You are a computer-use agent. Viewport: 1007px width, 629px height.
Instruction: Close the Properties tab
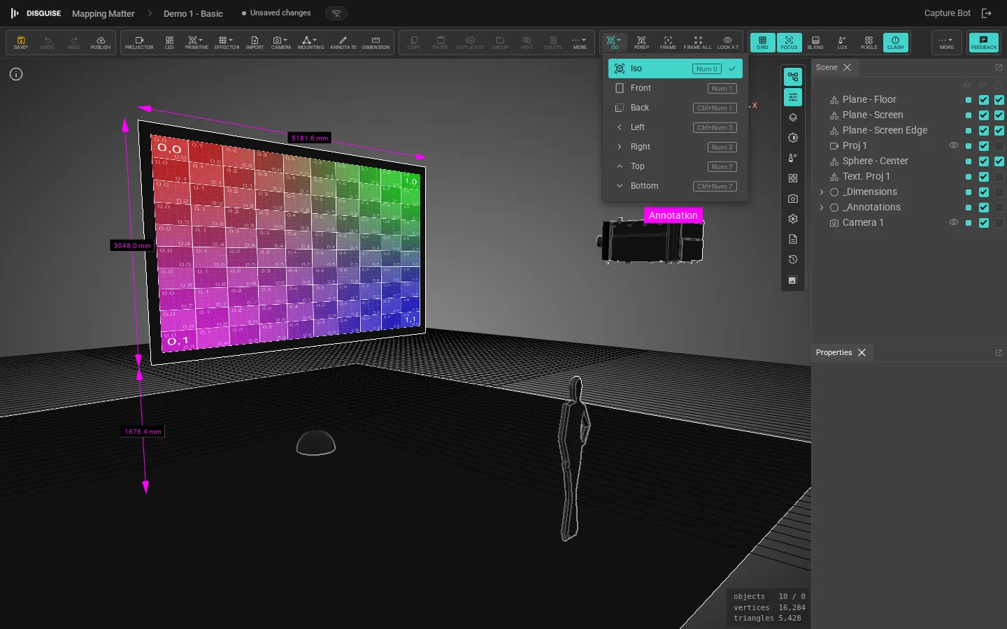(862, 352)
